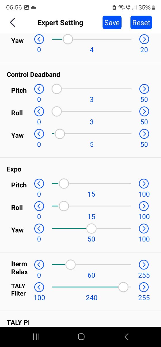161x347 pixels.
Task: Go back using the top-left arrow
Action: [12, 23]
